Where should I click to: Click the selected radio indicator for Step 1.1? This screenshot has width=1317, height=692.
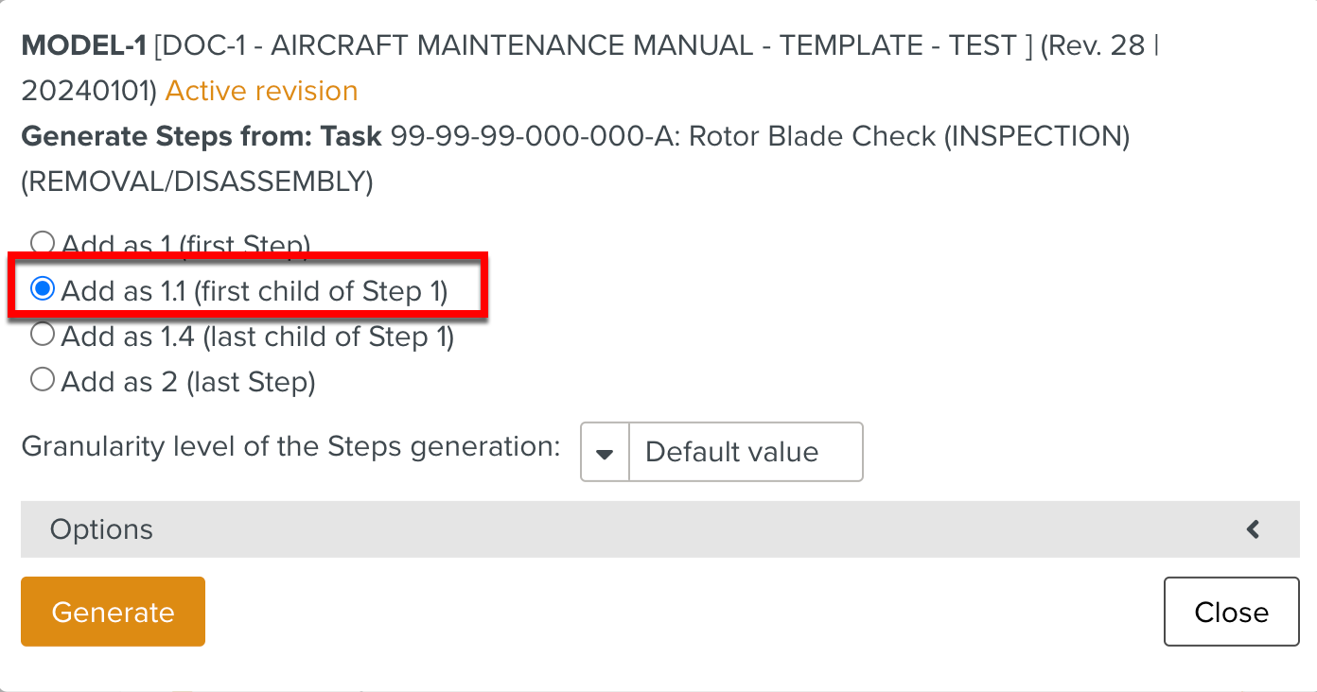tap(43, 289)
